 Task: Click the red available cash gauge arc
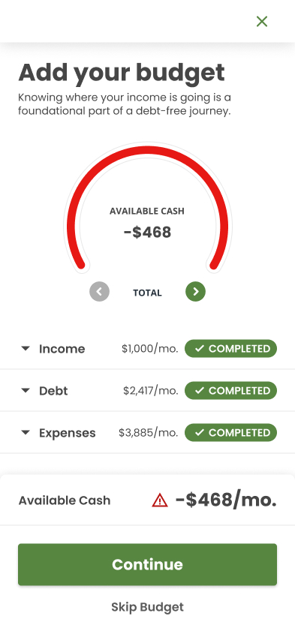click(147, 151)
